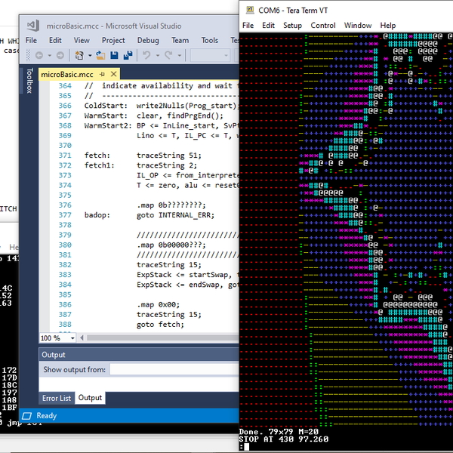Viewport: 453px width, 453px height.
Task: Click line number 371 in the editor
Action: click(65, 156)
